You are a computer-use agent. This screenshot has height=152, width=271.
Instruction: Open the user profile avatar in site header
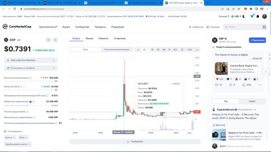[264, 16]
